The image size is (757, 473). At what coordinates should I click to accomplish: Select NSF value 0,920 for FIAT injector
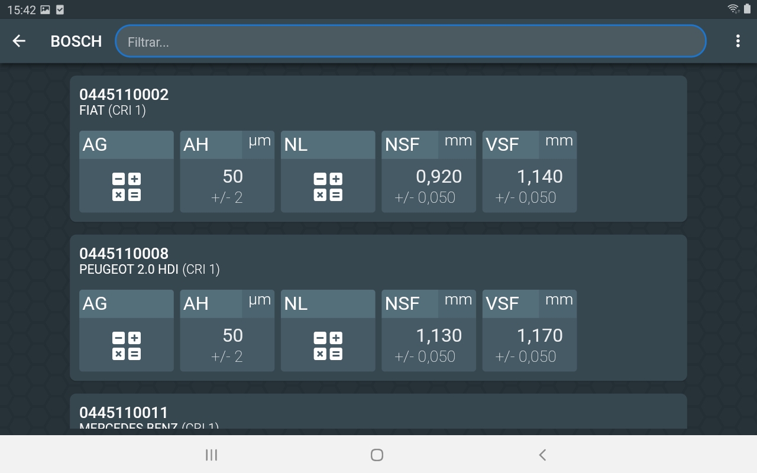click(x=429, y=186)
